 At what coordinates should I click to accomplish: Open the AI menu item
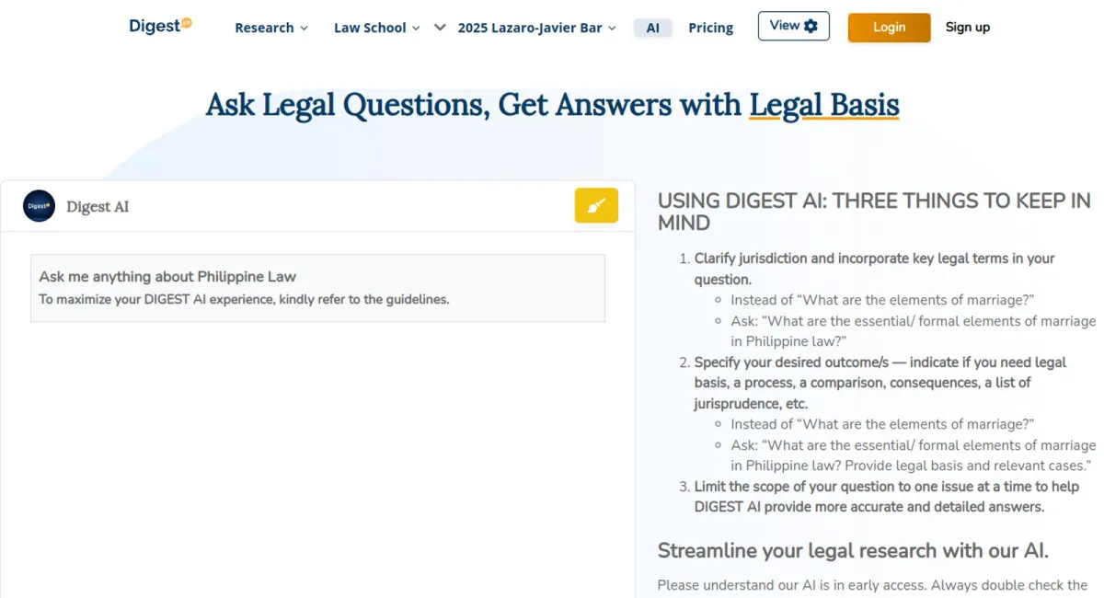point(653,28)
